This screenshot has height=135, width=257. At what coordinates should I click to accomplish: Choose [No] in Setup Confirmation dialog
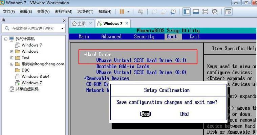pos(185,114)
